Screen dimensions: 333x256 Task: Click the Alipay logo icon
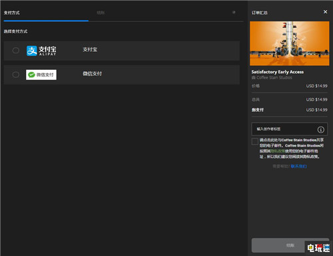pyautogui.click(x=41, y=51)
